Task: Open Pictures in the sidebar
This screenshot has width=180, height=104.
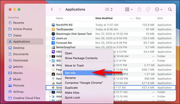Action: click(25, 85)
